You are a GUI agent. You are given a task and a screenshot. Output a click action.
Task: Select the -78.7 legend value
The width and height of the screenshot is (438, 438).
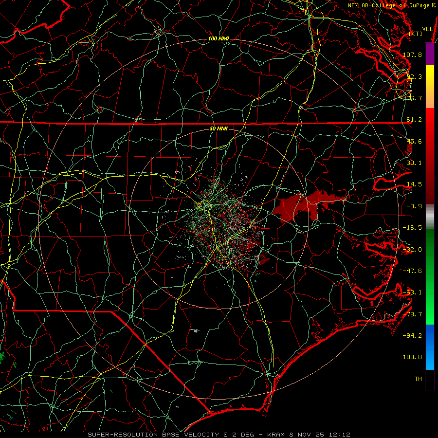point(413,314)
